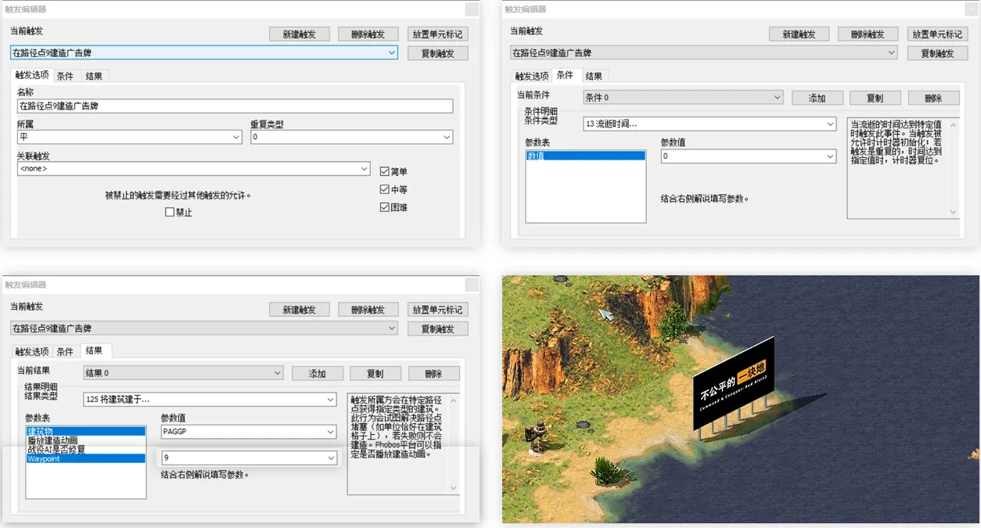Click the 名称 trigger name input field
Image resolution: width=981 pixels, height=528 pixels.
(235, 106)
